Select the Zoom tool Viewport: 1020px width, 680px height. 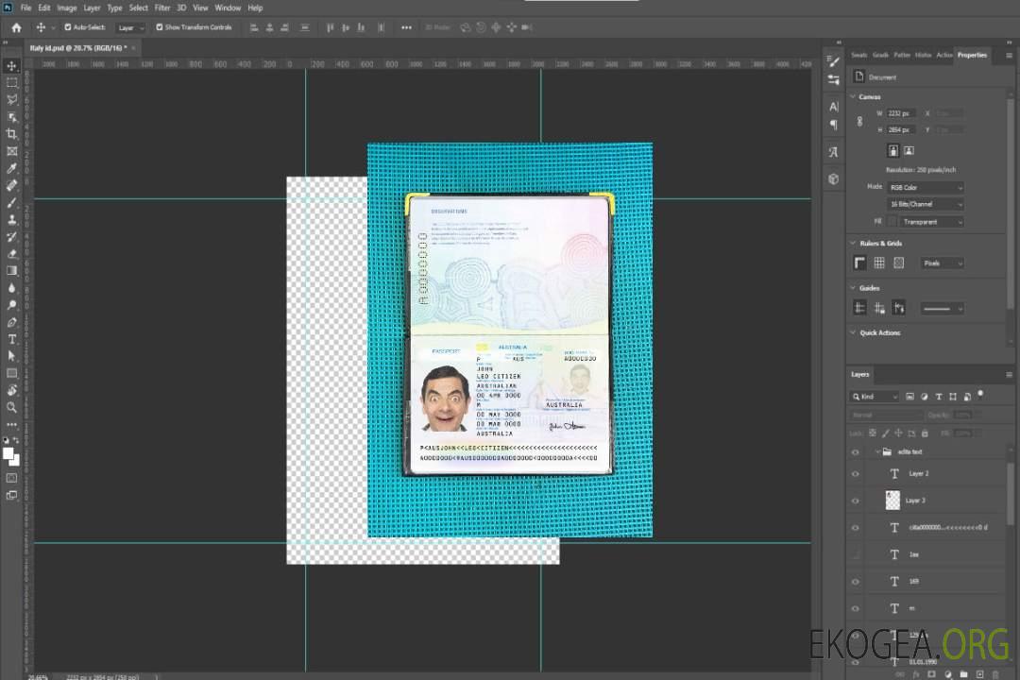click(12, 407)
